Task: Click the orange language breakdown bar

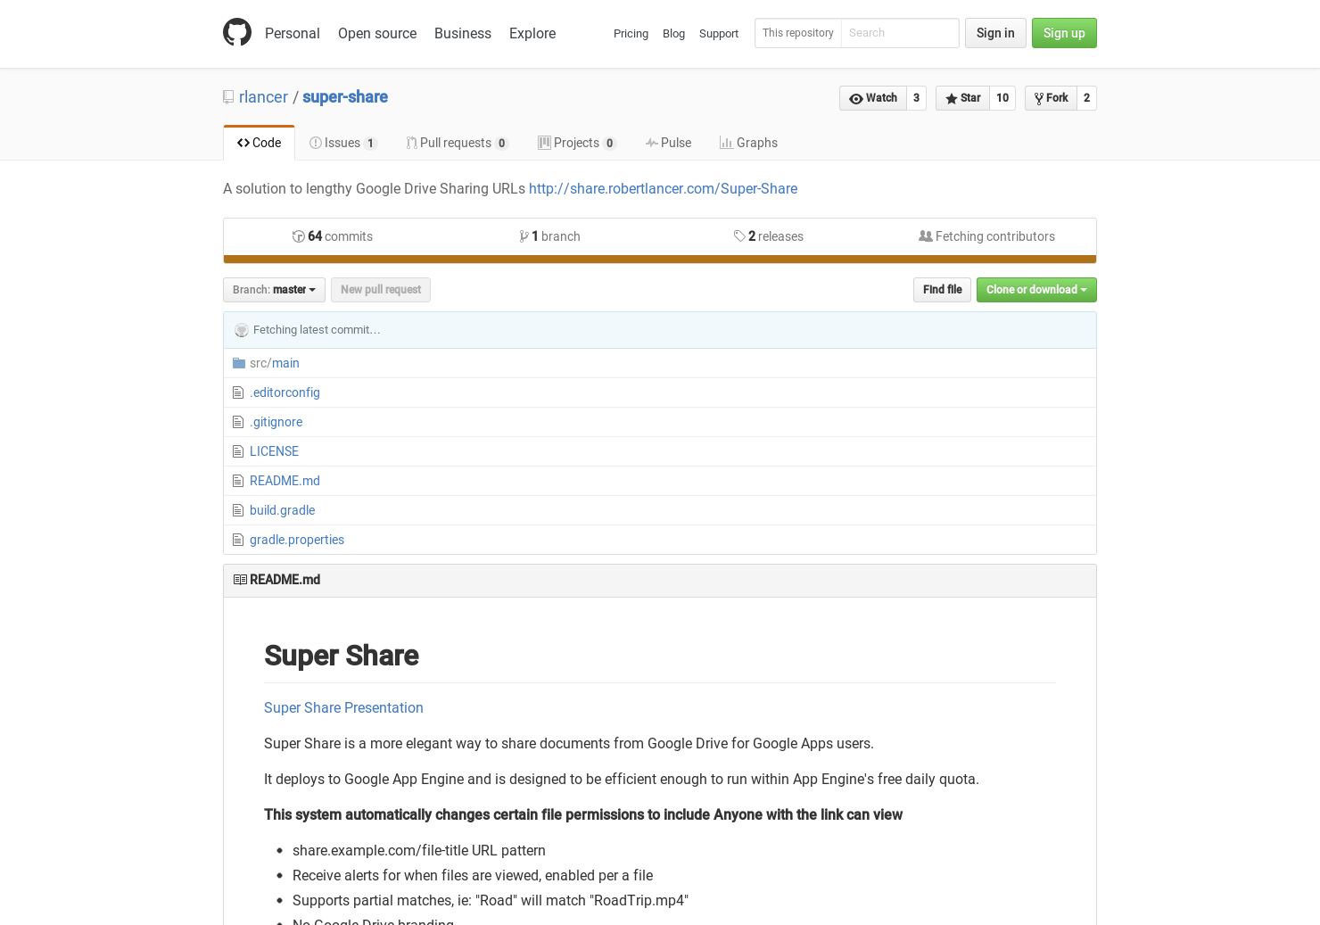Action: click(660, 260)
